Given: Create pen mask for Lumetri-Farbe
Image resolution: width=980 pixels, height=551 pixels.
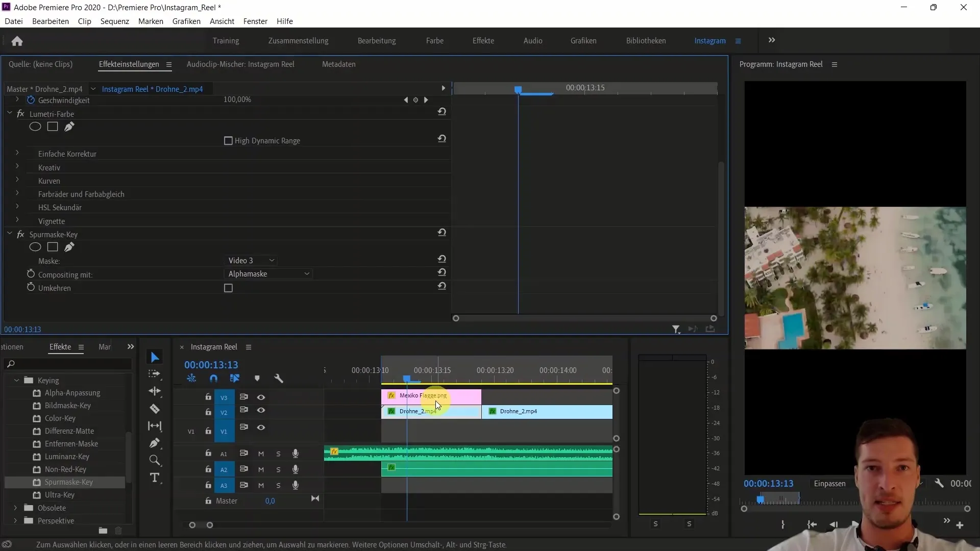Looking at the screenshot, I should [69, 127].
